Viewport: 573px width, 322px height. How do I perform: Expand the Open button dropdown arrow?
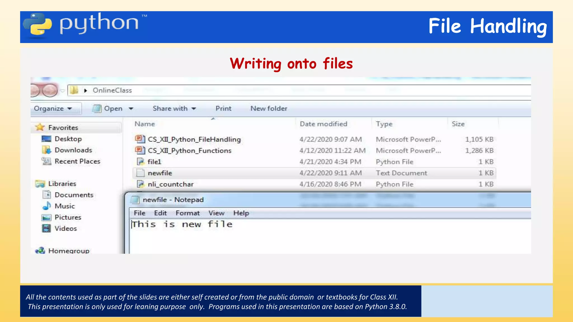pyautogui.click(x=131, y=108)
